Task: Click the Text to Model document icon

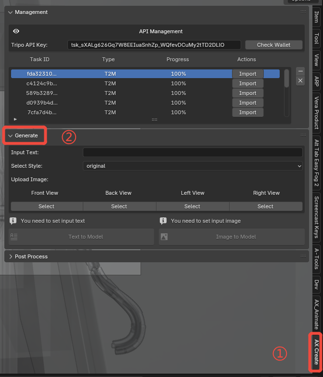Action: click(x=14, y=237)
